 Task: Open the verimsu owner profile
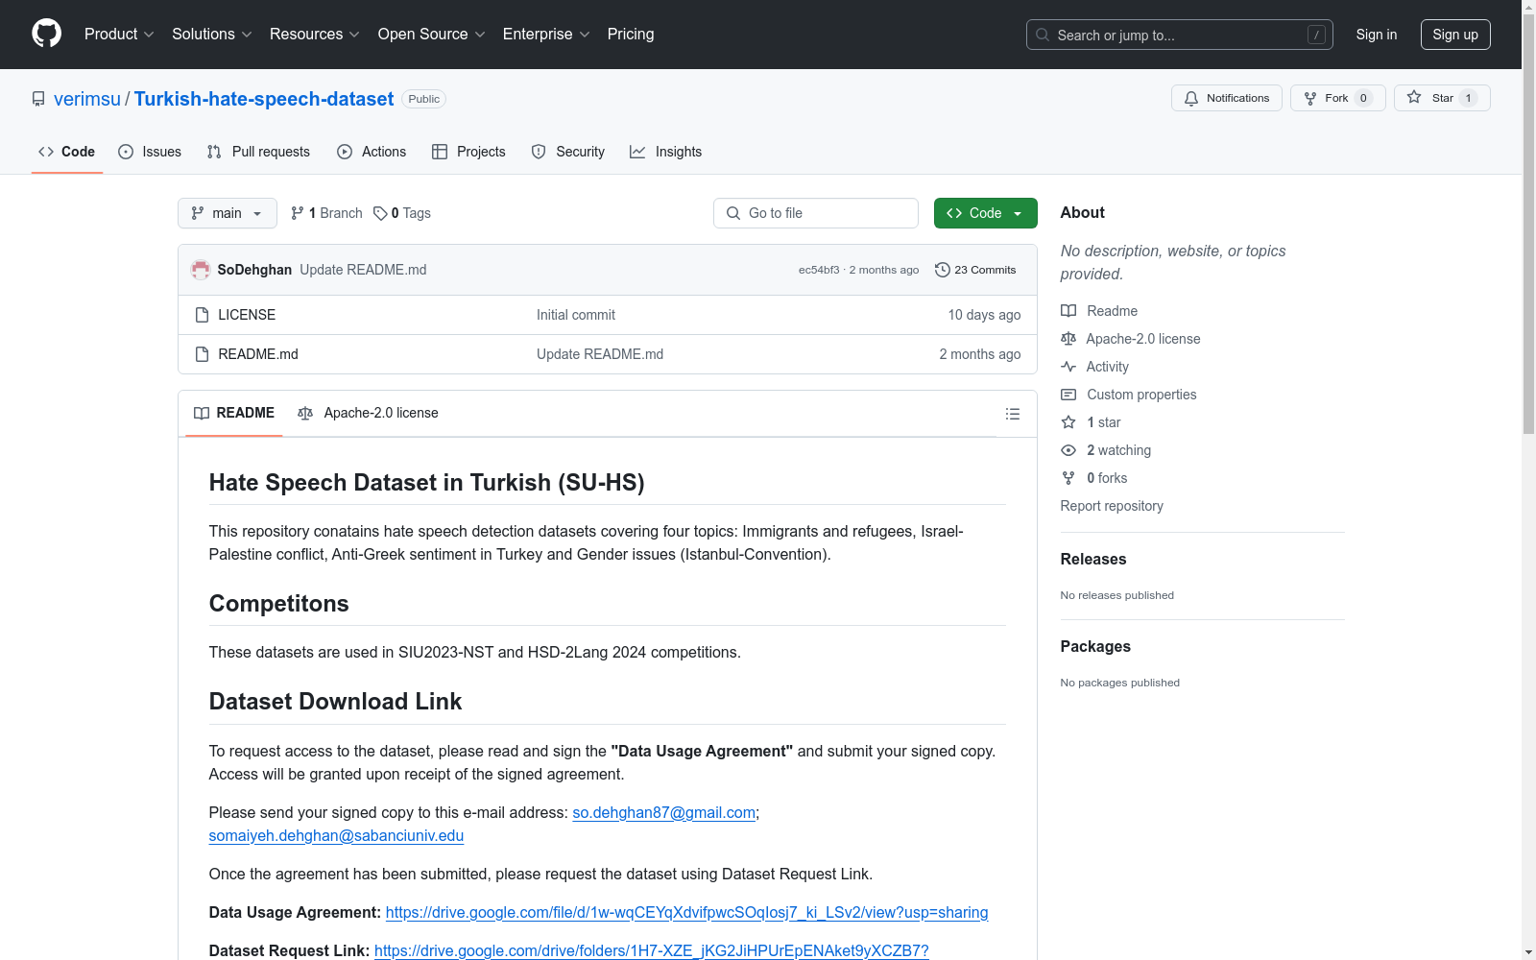(87, 99)
